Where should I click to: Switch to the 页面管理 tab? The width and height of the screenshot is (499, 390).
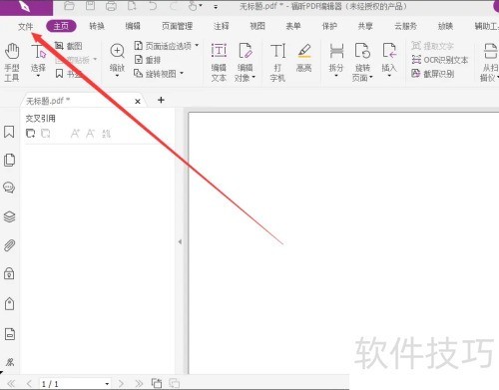click(x=178, y=26)
